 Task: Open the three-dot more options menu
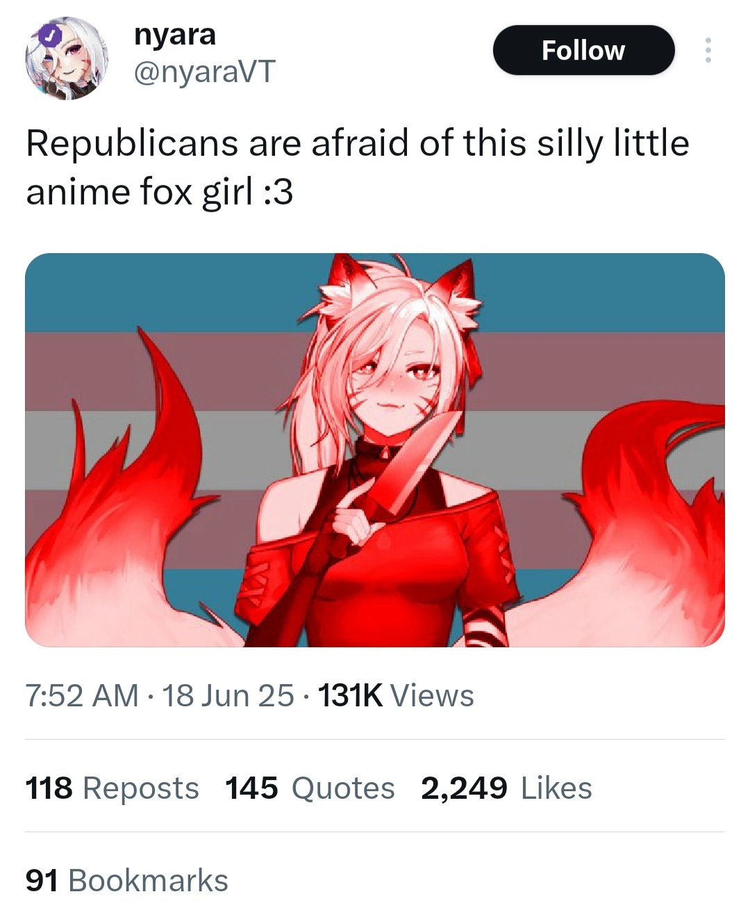708,50
